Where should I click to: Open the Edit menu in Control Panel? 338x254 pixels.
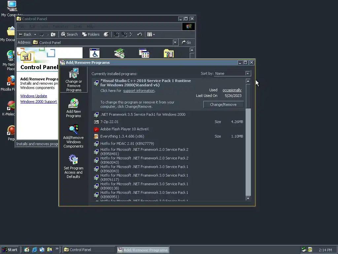32,26
